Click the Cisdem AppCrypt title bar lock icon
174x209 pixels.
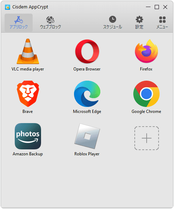(7, 7)
